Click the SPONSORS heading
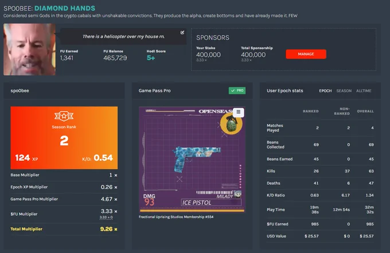Screen dimensions: 390x253 213,38
